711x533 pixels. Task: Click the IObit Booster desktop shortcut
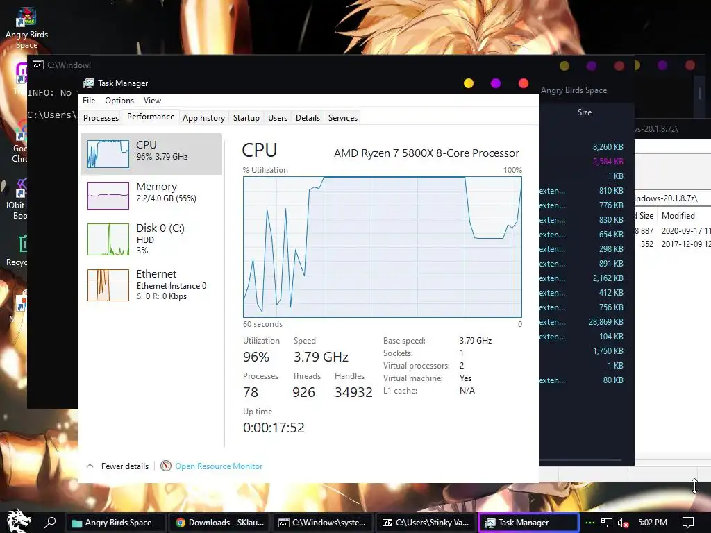coord(17,199)
